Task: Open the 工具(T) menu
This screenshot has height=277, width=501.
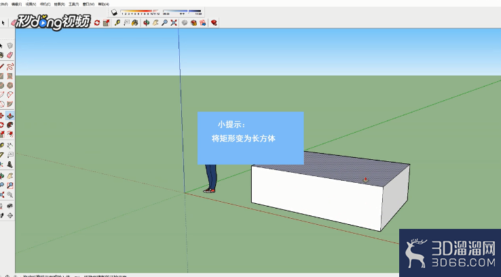Action: click(74, 4)
